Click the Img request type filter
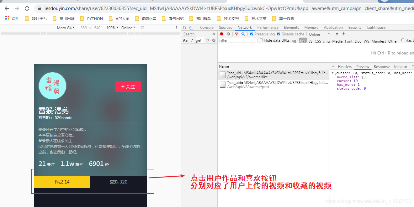The image size is (414, 207). pyautogui.click(x=326, y=41)
